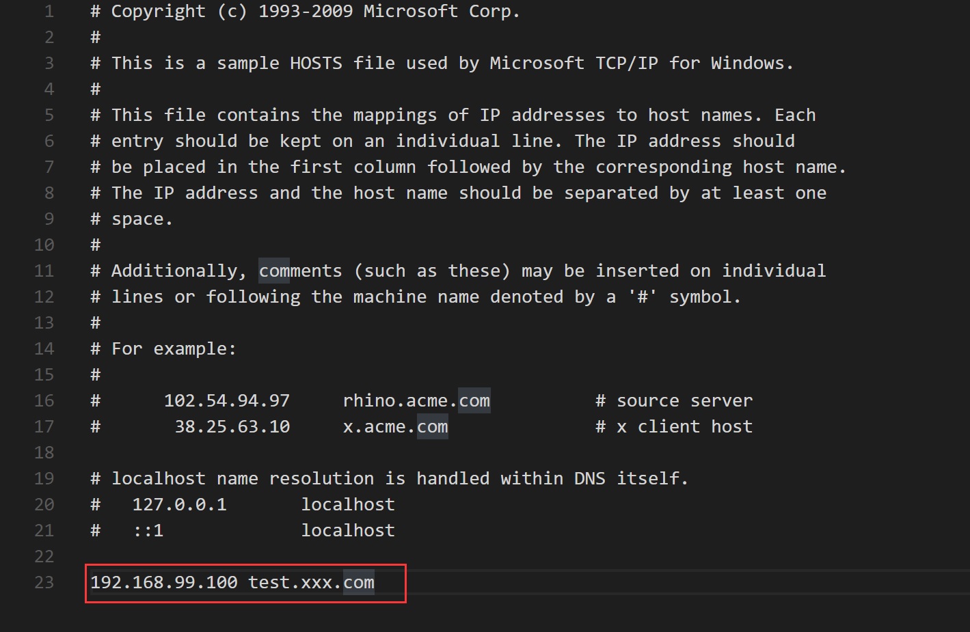Click the word DNS on line 19
This screenshot has width=970, height=632.
point(589,479)
